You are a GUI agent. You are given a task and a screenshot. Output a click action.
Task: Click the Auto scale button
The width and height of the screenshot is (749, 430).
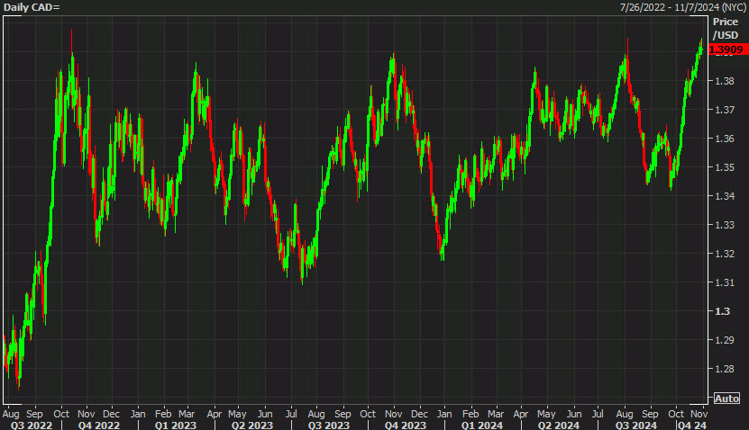click(726, 398)
